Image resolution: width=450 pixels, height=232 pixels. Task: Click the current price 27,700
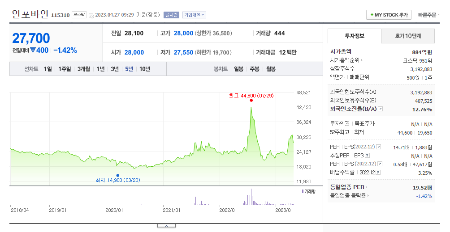click(x=31, y=38)
